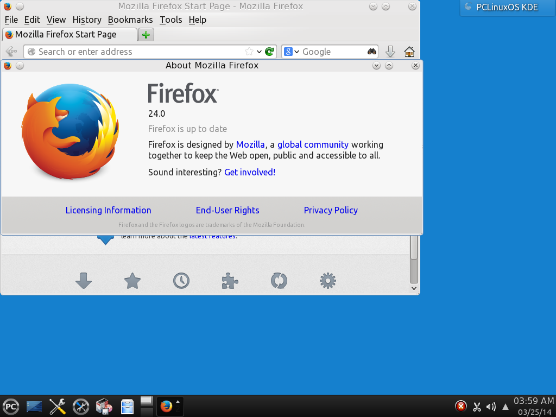
Task: Open the Help menu
Action: (198, 20)
